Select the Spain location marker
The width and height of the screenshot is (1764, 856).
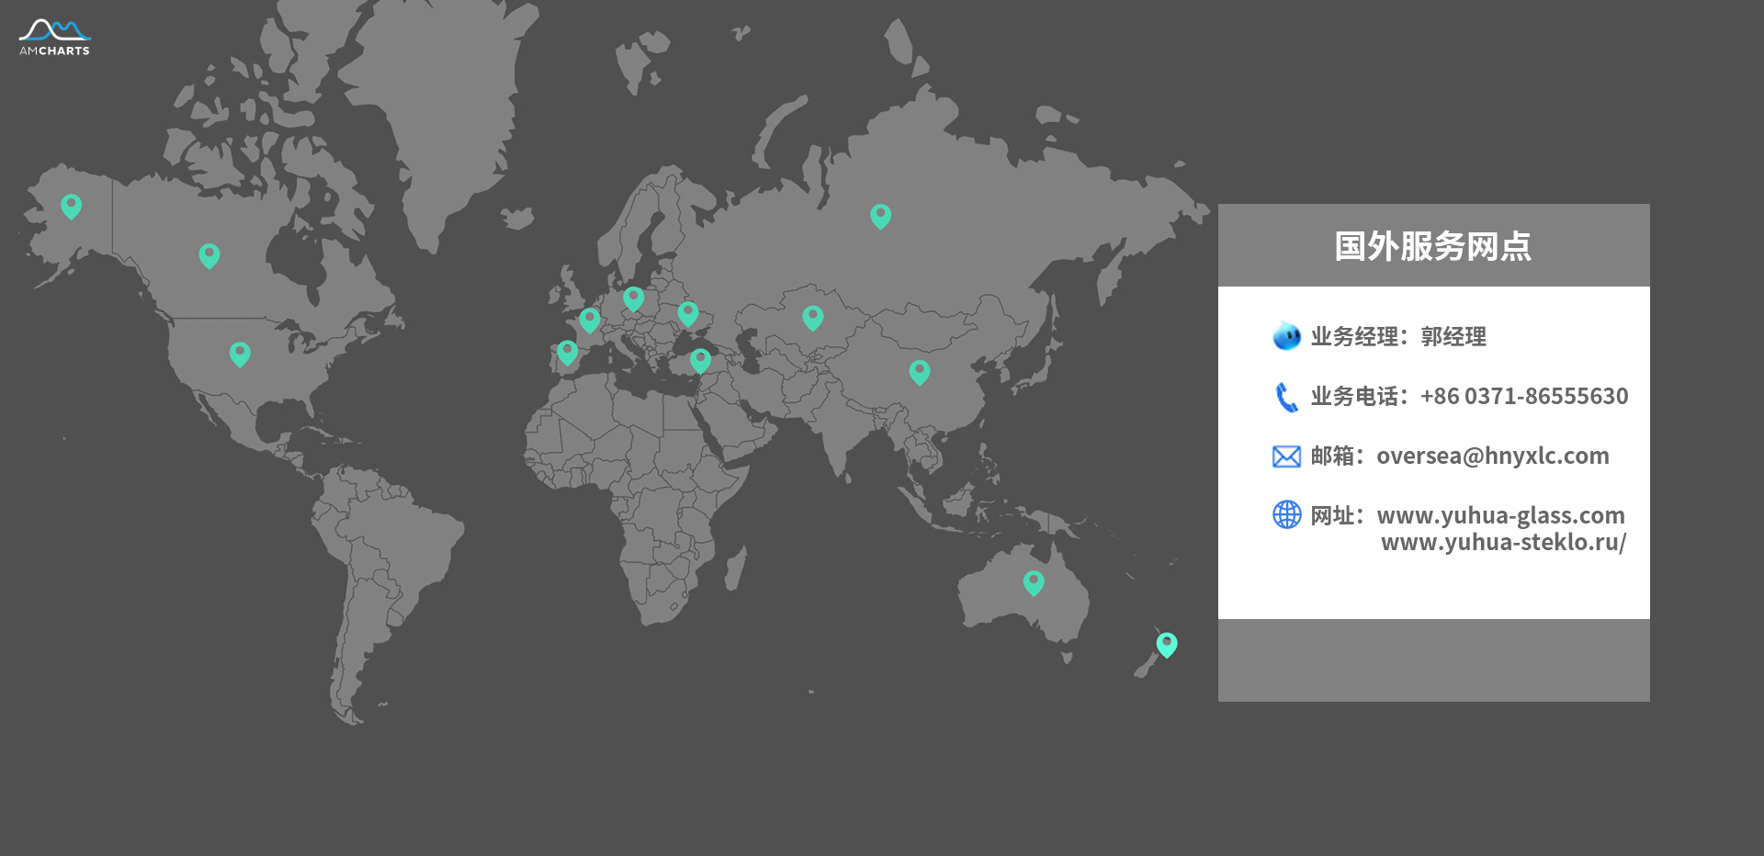point(568,351)
